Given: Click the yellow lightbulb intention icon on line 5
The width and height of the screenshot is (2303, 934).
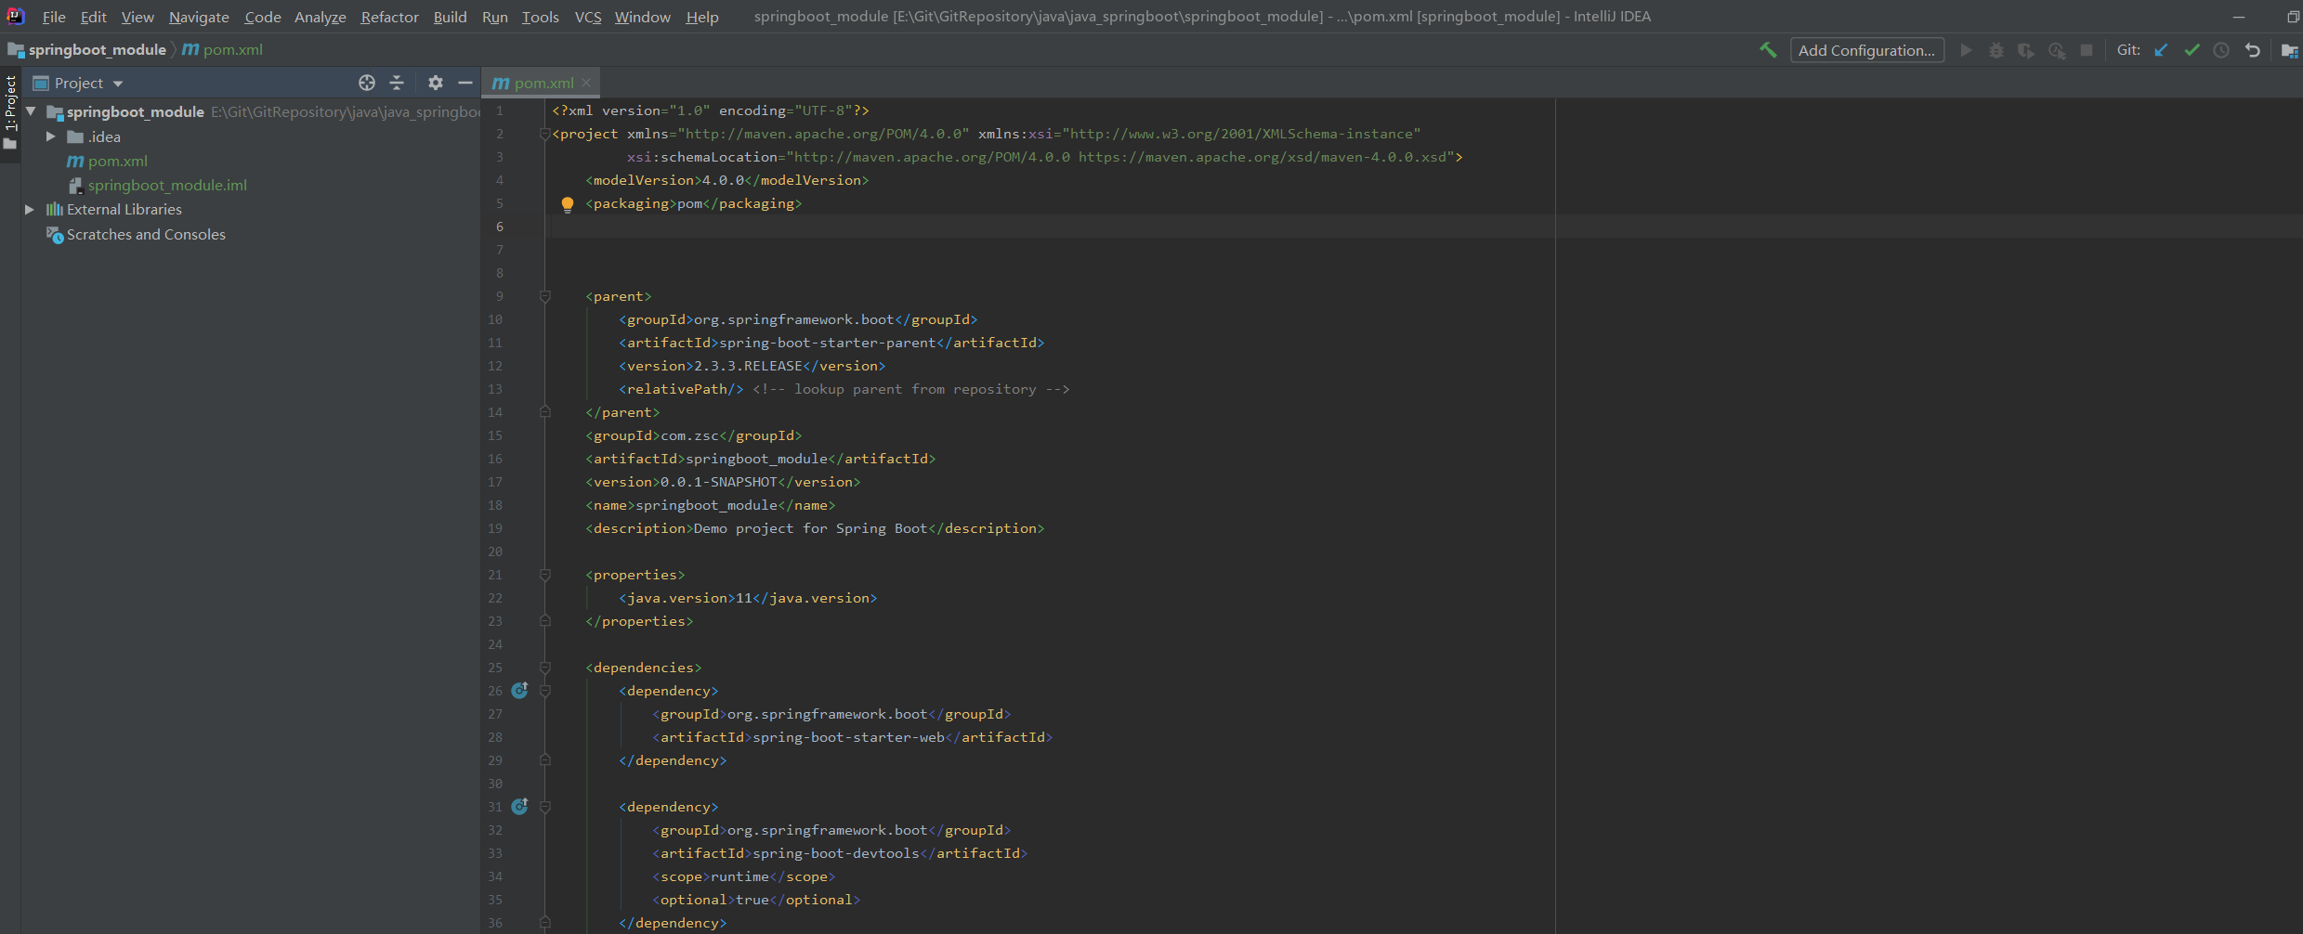Looking at the screenshot, I should click(568, 204).
